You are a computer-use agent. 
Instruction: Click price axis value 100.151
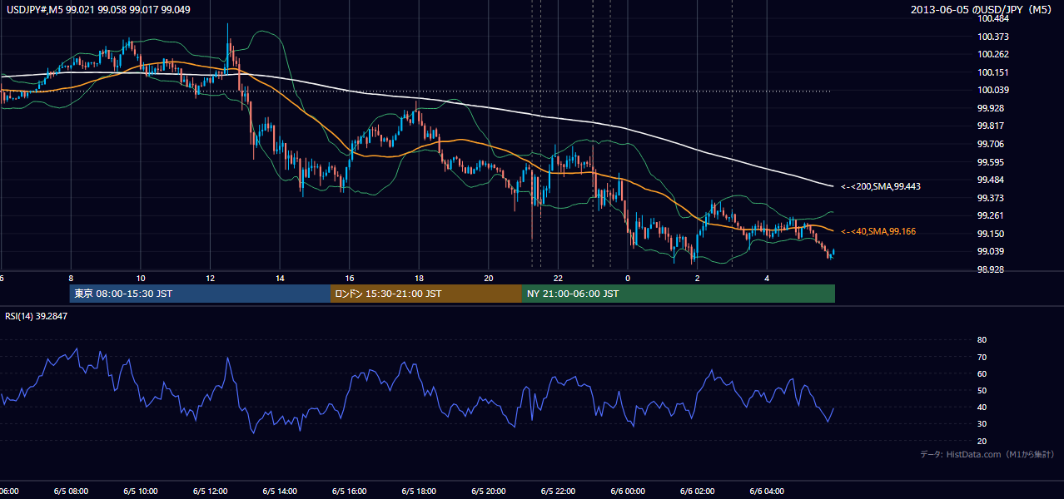(994, 72)
